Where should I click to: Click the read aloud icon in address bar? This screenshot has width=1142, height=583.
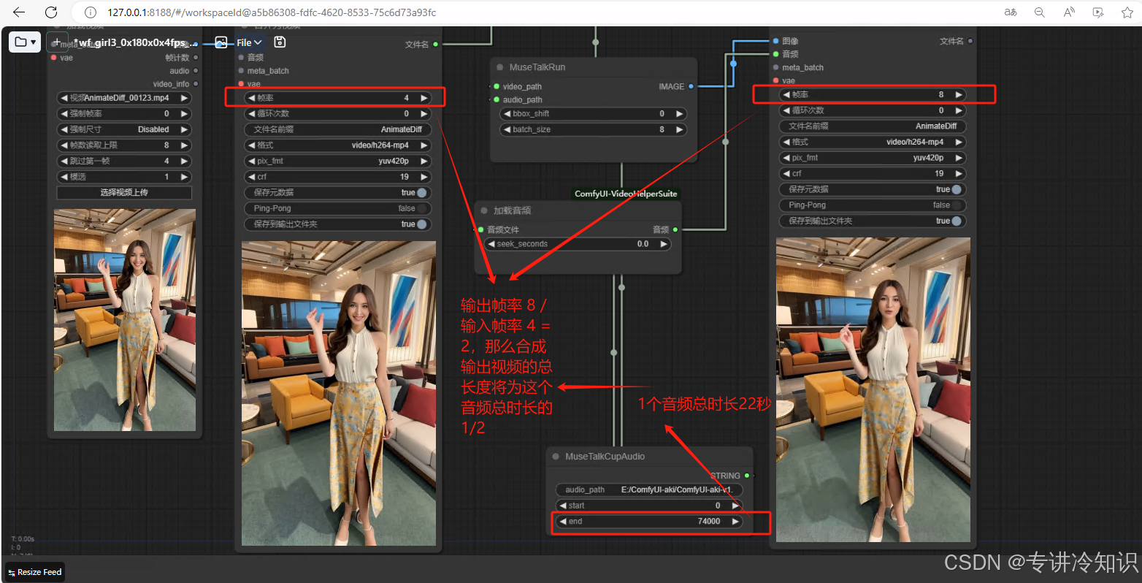click(1069, 12)
